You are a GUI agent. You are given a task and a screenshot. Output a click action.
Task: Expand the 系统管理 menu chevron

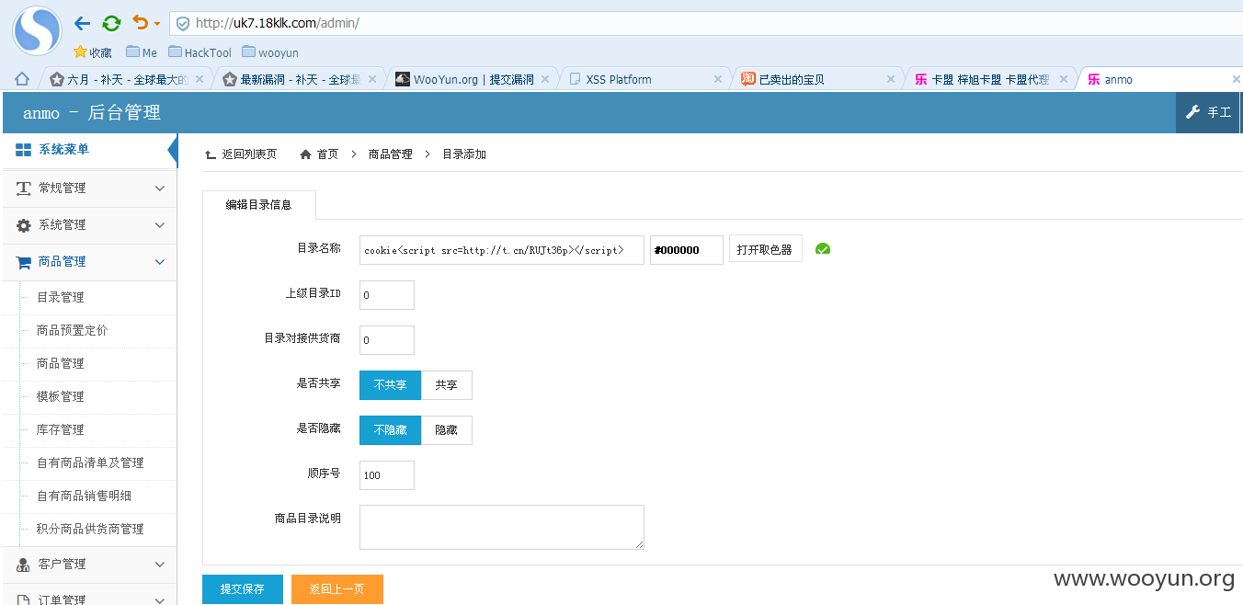pos(160,225)
